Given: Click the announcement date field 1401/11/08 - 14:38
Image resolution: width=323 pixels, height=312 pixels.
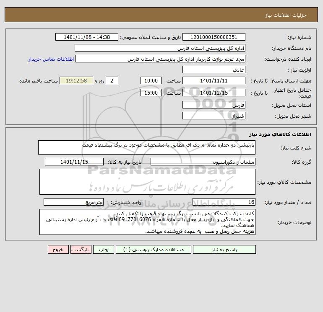Looking at the screenshot, I should [x=87, y=37].
